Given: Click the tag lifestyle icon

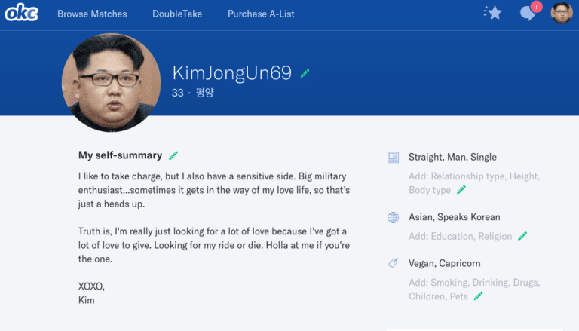Looking at the screenshot, I should (x=393, y=263).
